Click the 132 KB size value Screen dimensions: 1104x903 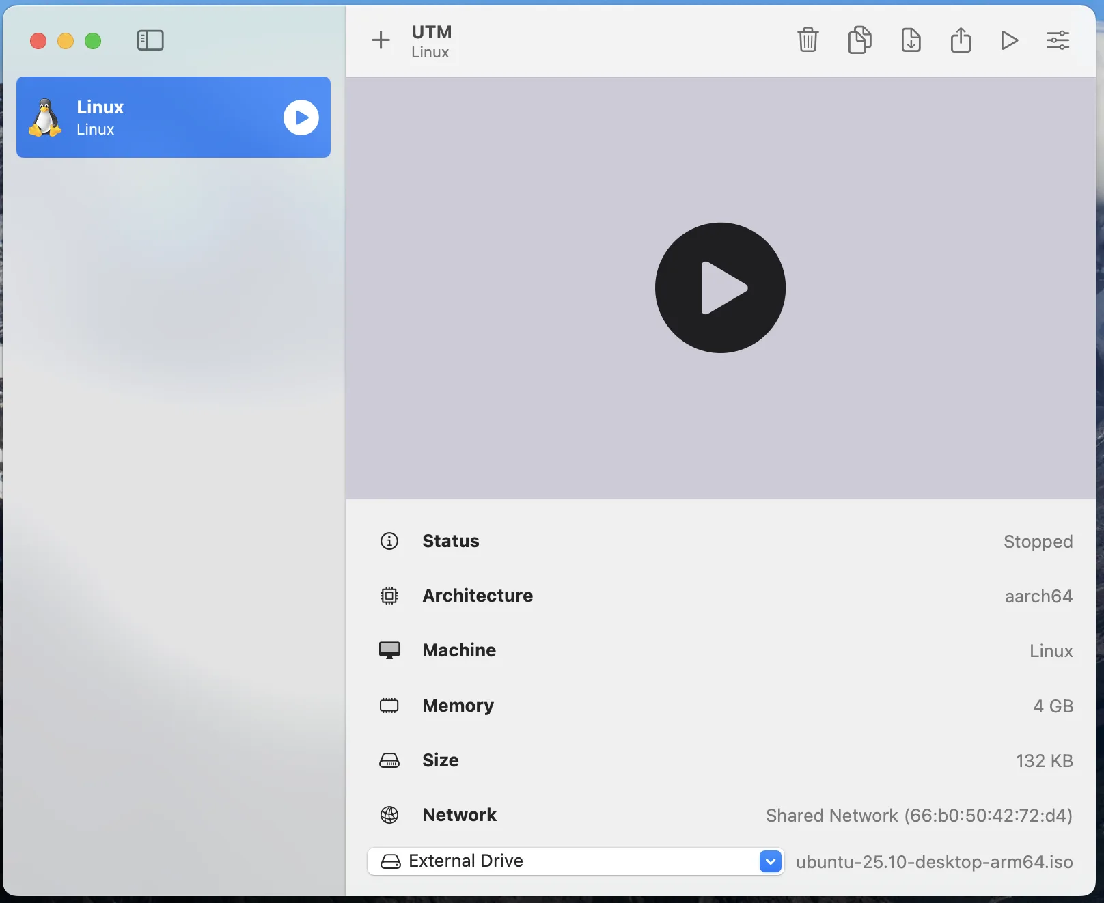1044,761
